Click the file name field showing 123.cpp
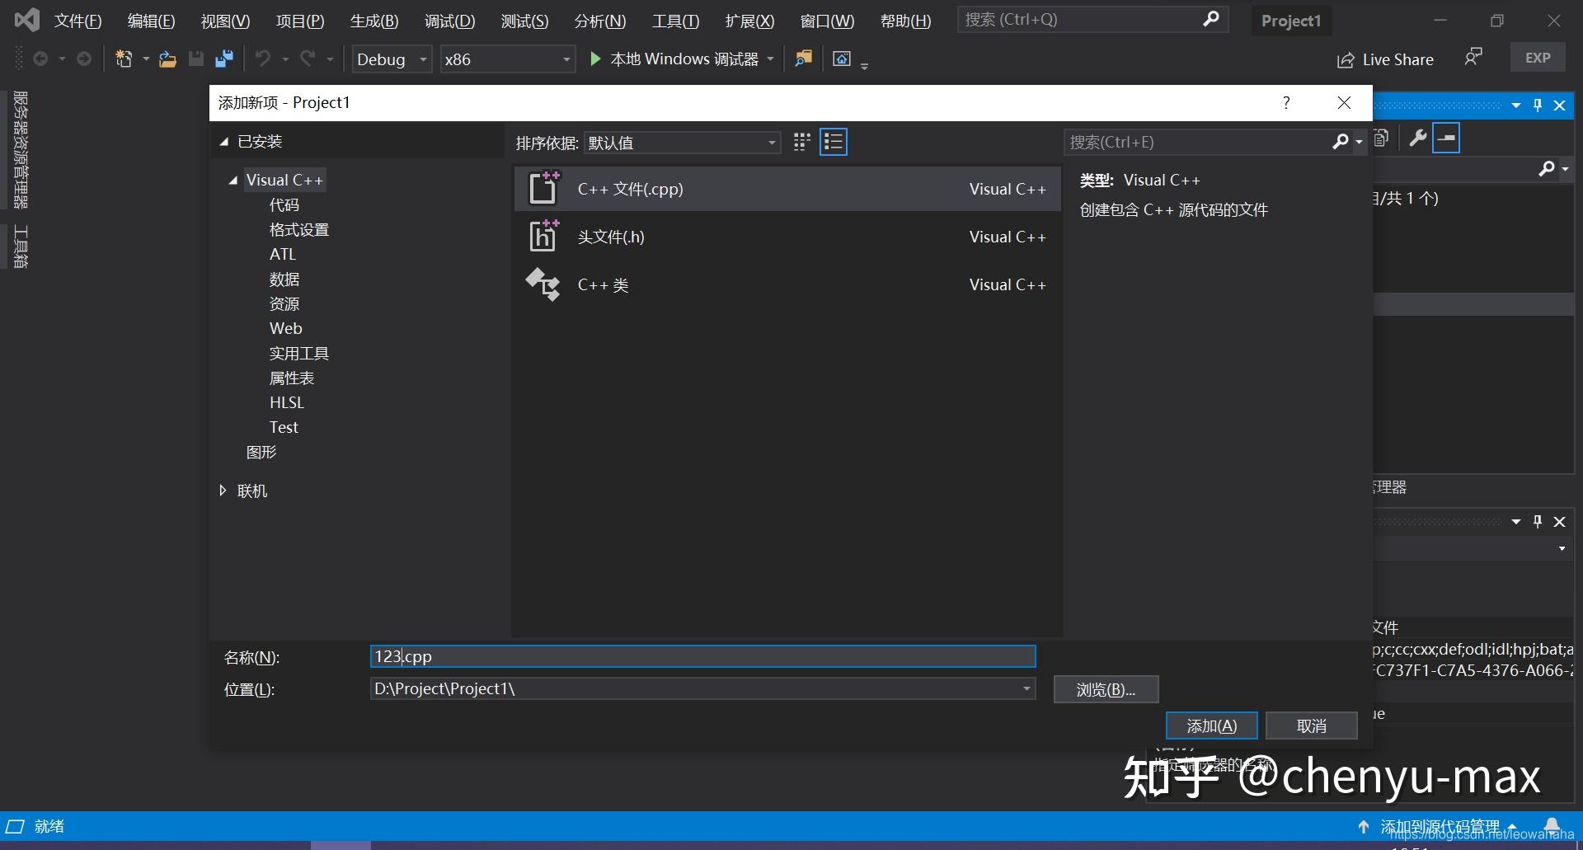 (x=702, y=656)
